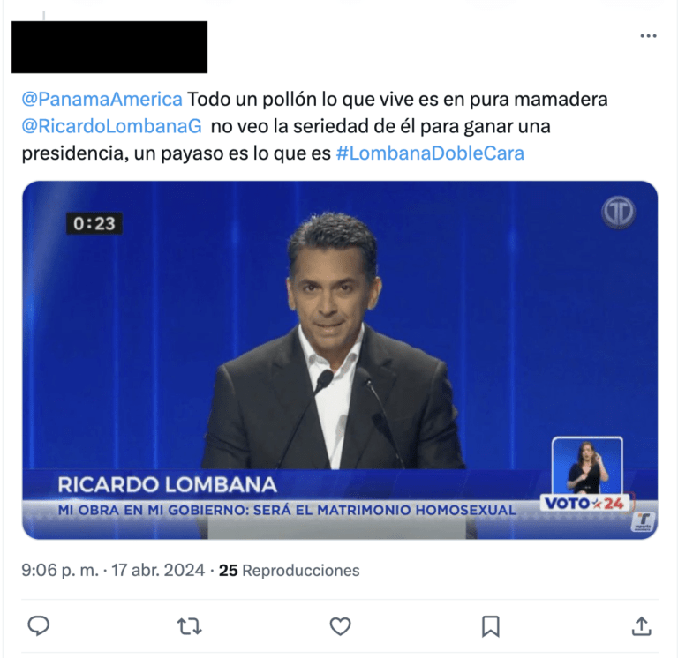View the 25 Reproducciones count
This screenshot has width=678, height=658.
[290, 571]
